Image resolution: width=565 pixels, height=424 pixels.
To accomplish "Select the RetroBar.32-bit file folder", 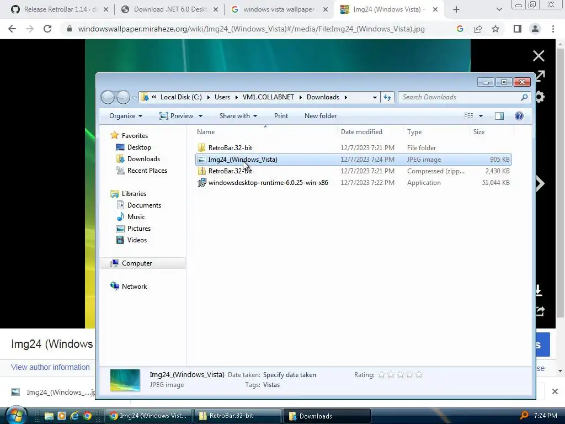I will tap(354, 148).
